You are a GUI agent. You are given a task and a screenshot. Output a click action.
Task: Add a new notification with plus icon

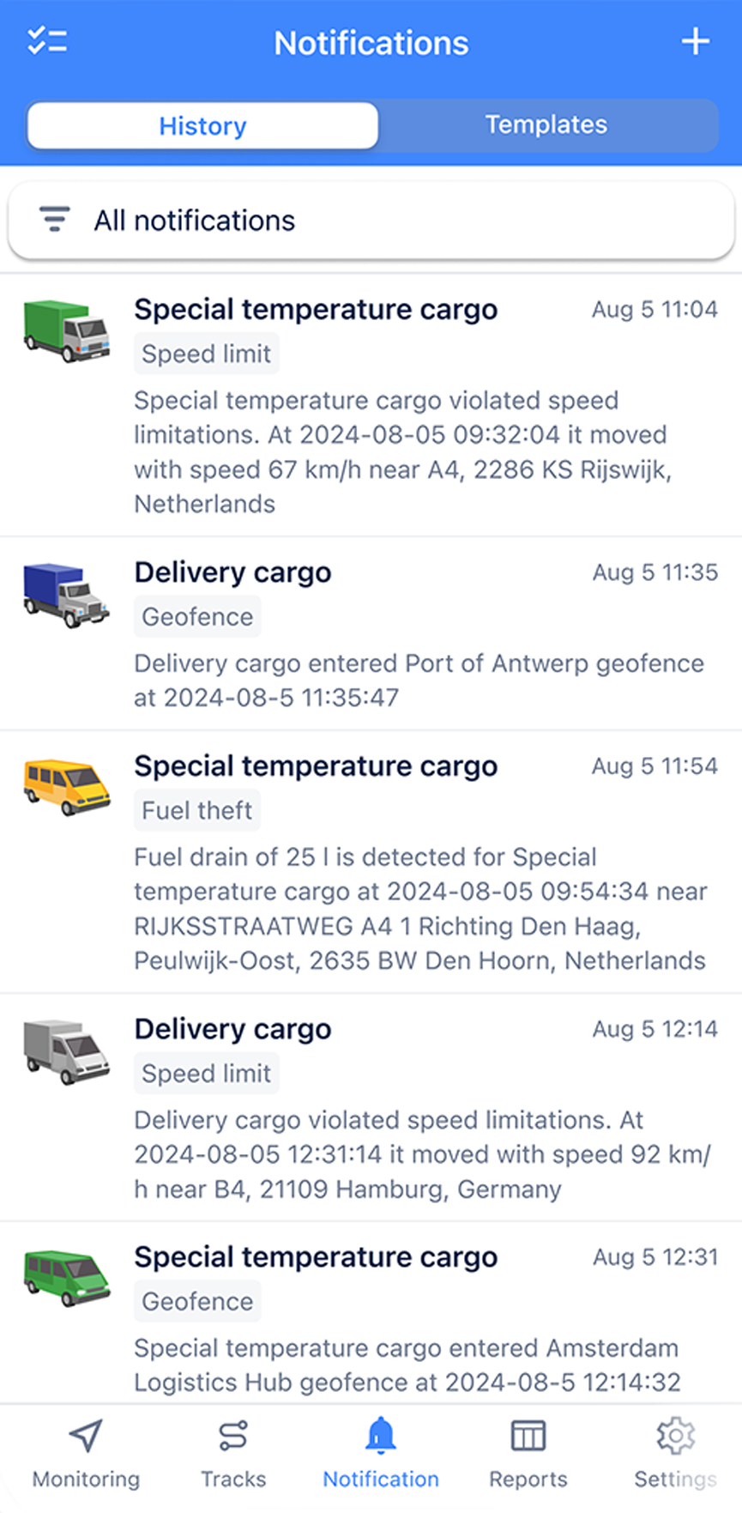coord(695,41)
